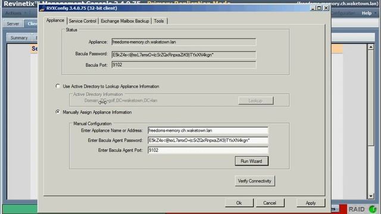
Task: Select Summary tab in Management Console
Action: pos(19,38)
